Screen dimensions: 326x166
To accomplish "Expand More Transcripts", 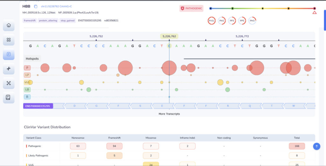I will tap(169, 114).
